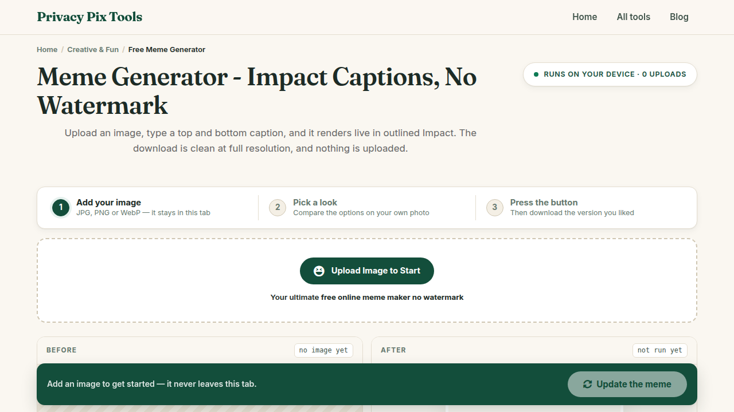
Task: Click Upload Image to Start button
Action: (x=367, y=271)
